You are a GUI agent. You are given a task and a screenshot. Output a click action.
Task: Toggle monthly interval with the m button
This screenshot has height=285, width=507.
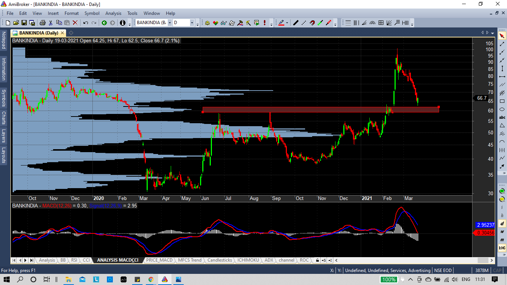(502, 240)
